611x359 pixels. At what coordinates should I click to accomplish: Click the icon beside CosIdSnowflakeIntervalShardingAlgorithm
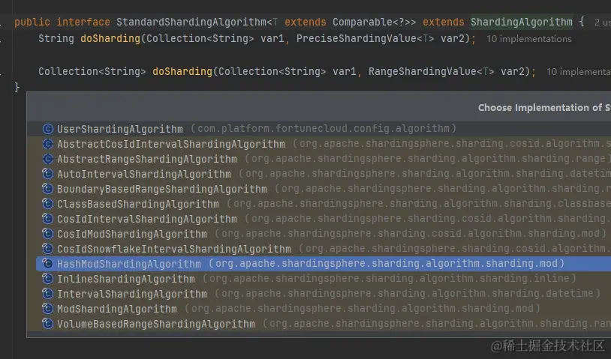(47, 249)
